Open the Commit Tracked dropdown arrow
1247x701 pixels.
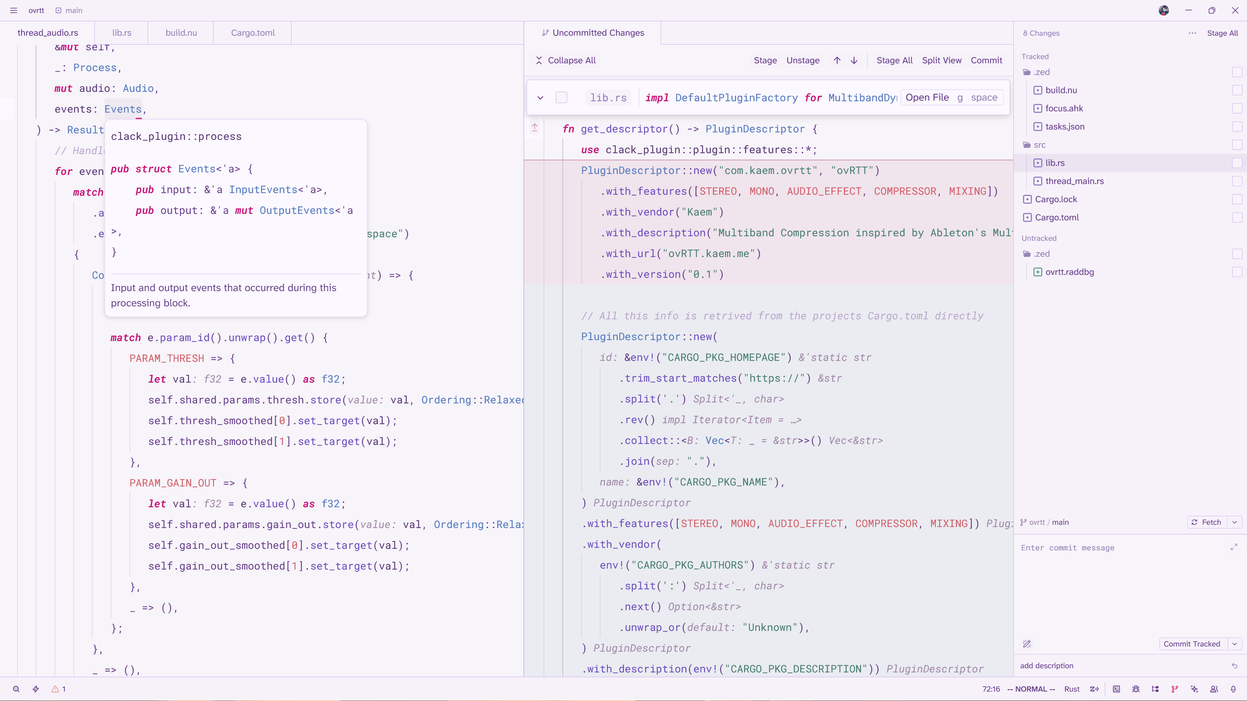(x=1235, y=644)
